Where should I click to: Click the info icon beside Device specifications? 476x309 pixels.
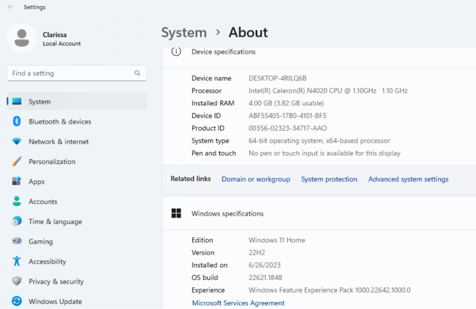click(x=176, y=51)
